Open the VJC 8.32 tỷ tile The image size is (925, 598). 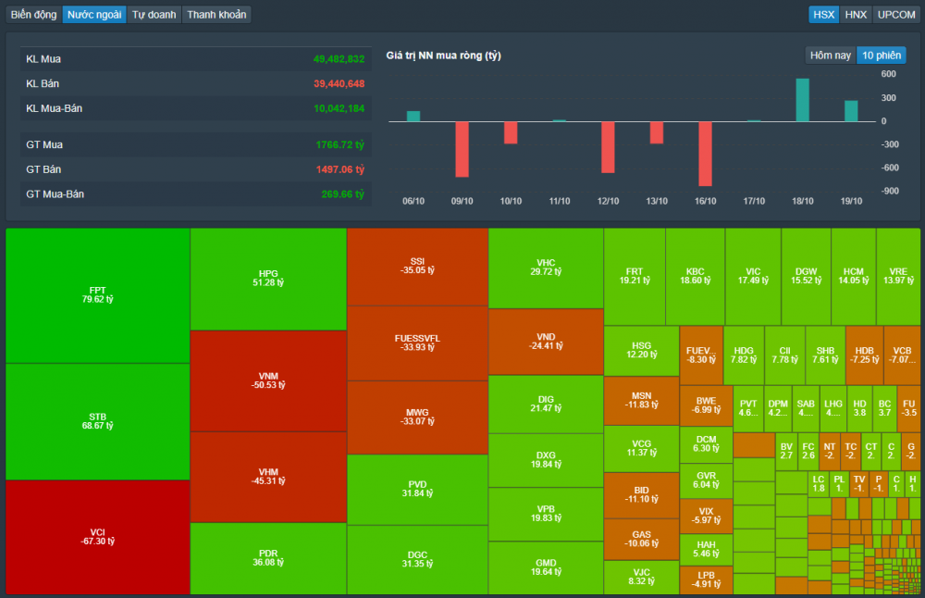pos(642,578)
